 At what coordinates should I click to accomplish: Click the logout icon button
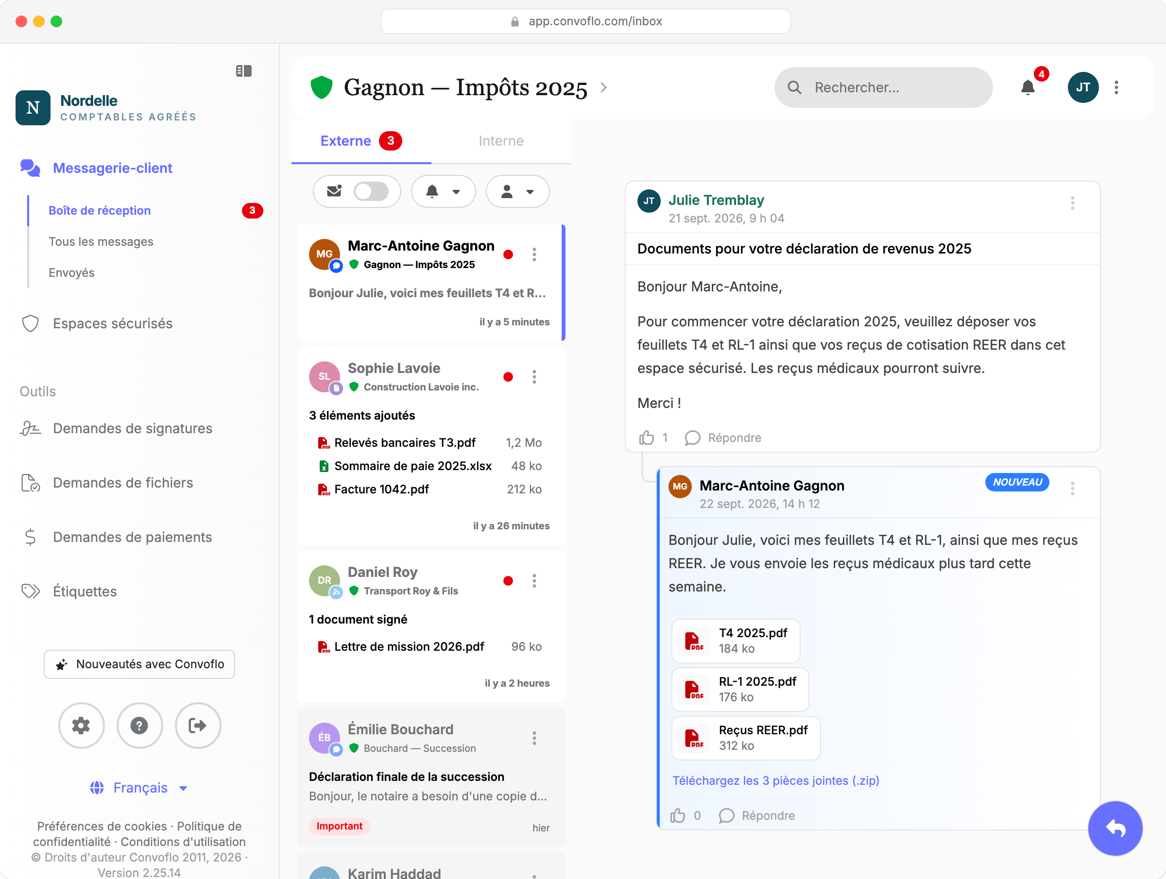click(x=198, y=725)
